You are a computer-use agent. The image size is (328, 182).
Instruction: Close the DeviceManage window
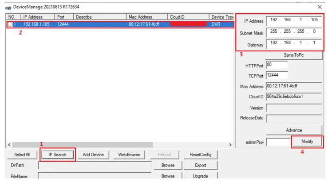(320, 7)
